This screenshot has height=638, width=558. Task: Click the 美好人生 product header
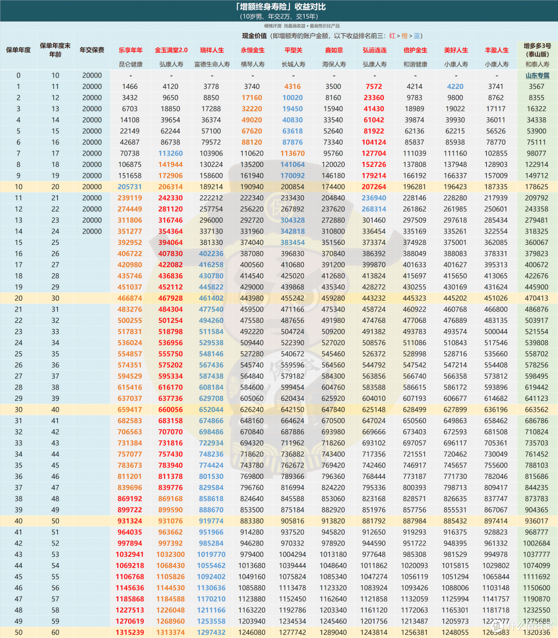pyautogui.click(x=456, y=50)
